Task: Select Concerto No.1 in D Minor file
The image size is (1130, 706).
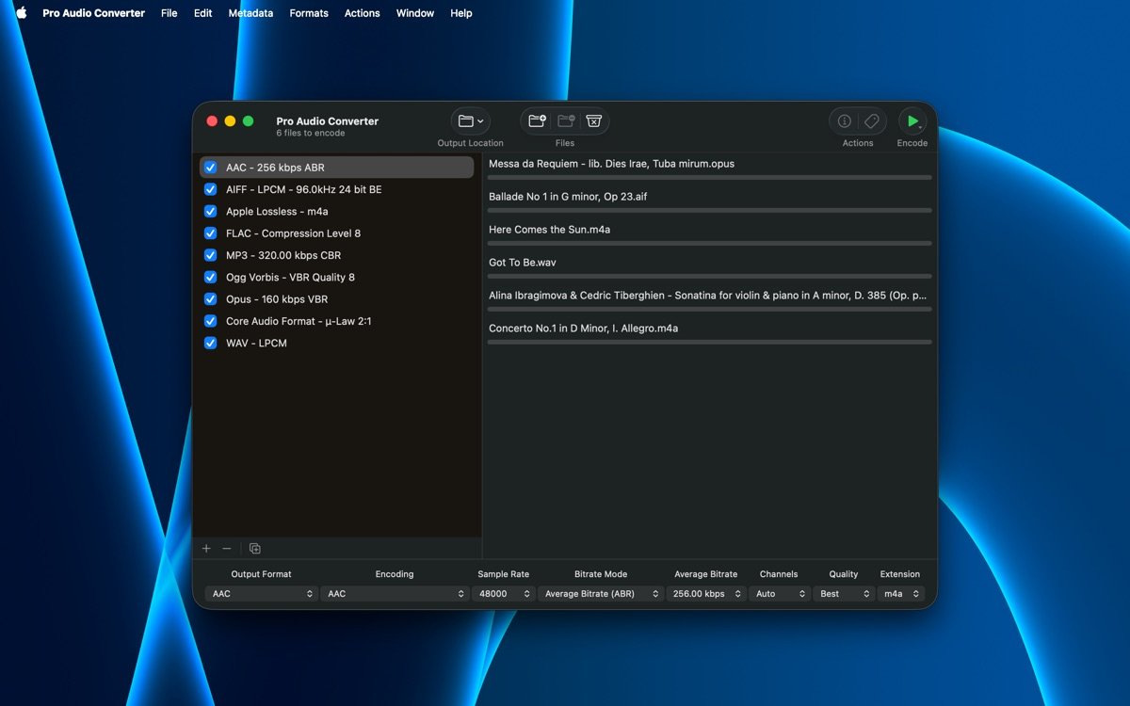Action: click(709, 332)
